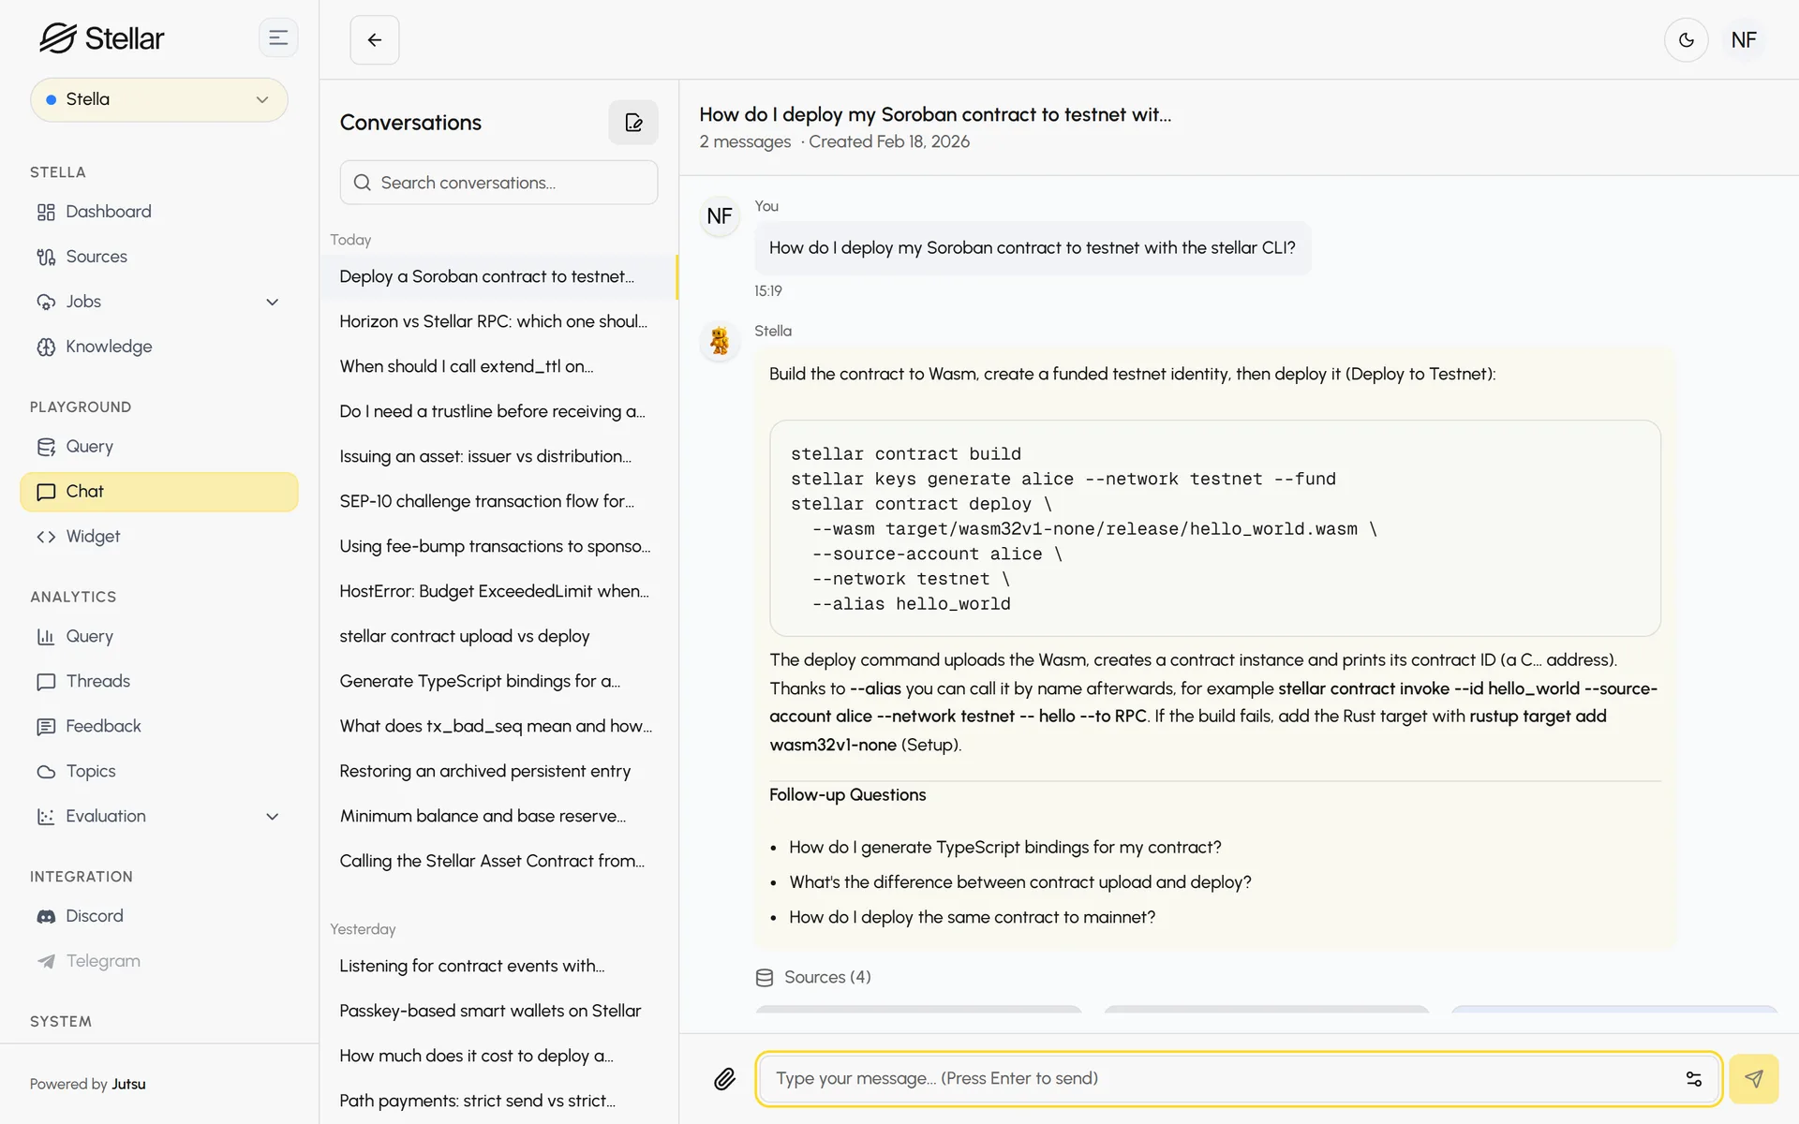Toggle dark mode with the moon icon

coord(1687,39)
